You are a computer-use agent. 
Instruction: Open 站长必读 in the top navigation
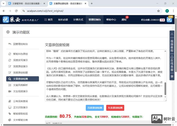click(63, 20)
